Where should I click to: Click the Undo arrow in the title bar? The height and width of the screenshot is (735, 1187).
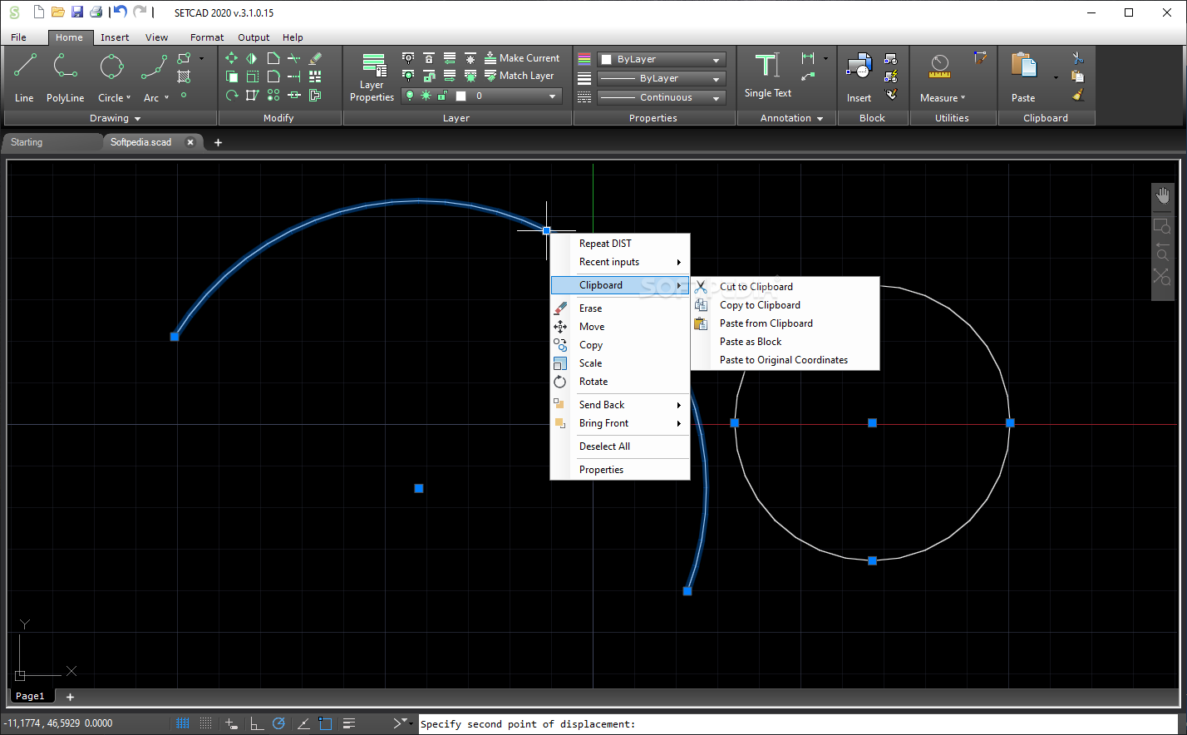pos(121,12)
